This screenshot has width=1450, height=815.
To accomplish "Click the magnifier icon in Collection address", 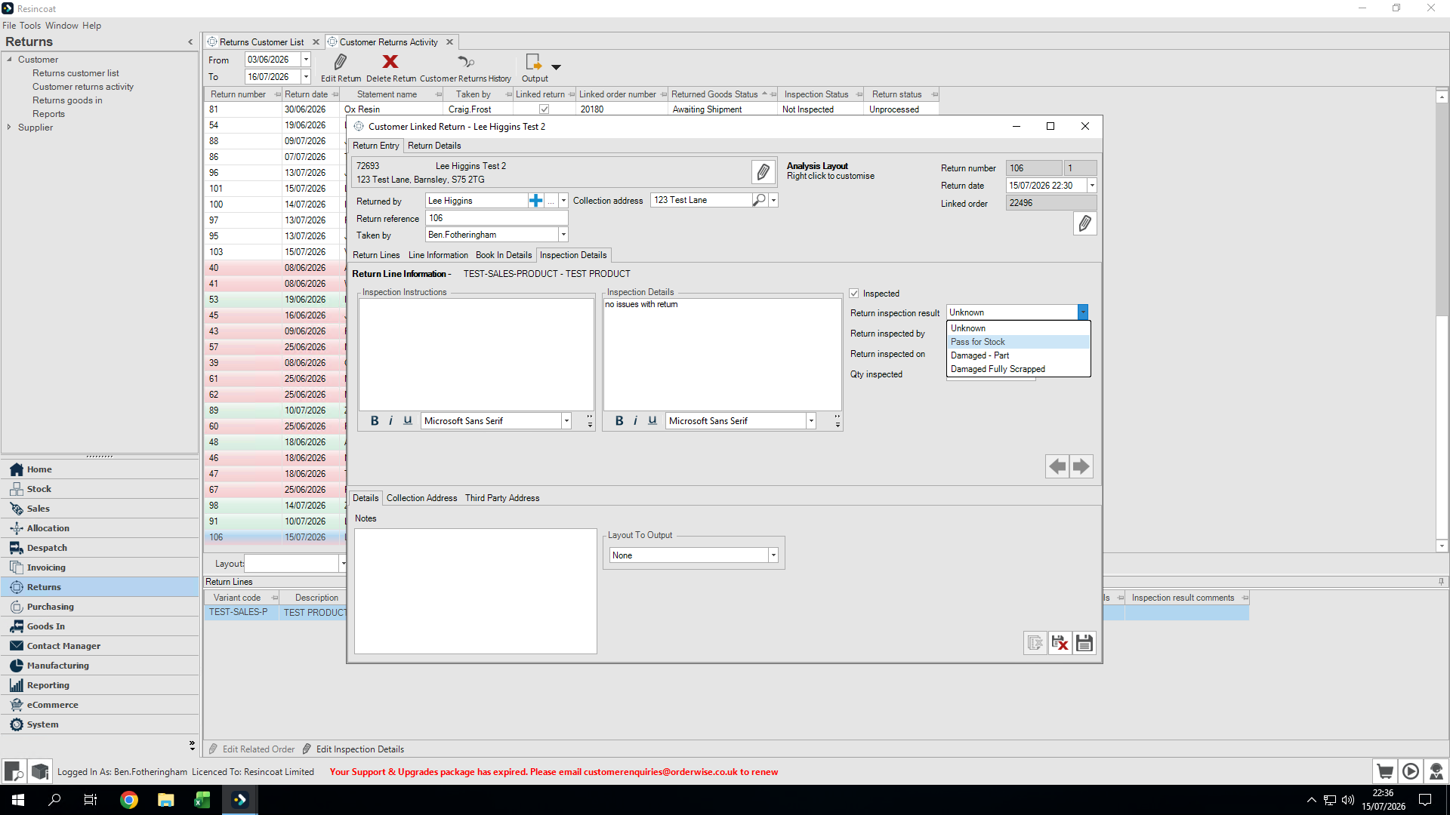I will [759, 200].
